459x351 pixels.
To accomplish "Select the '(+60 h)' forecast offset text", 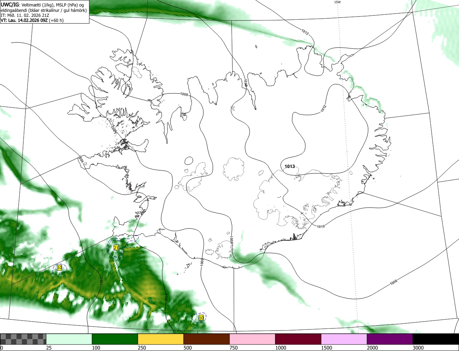I will click(x=57, y=20).
